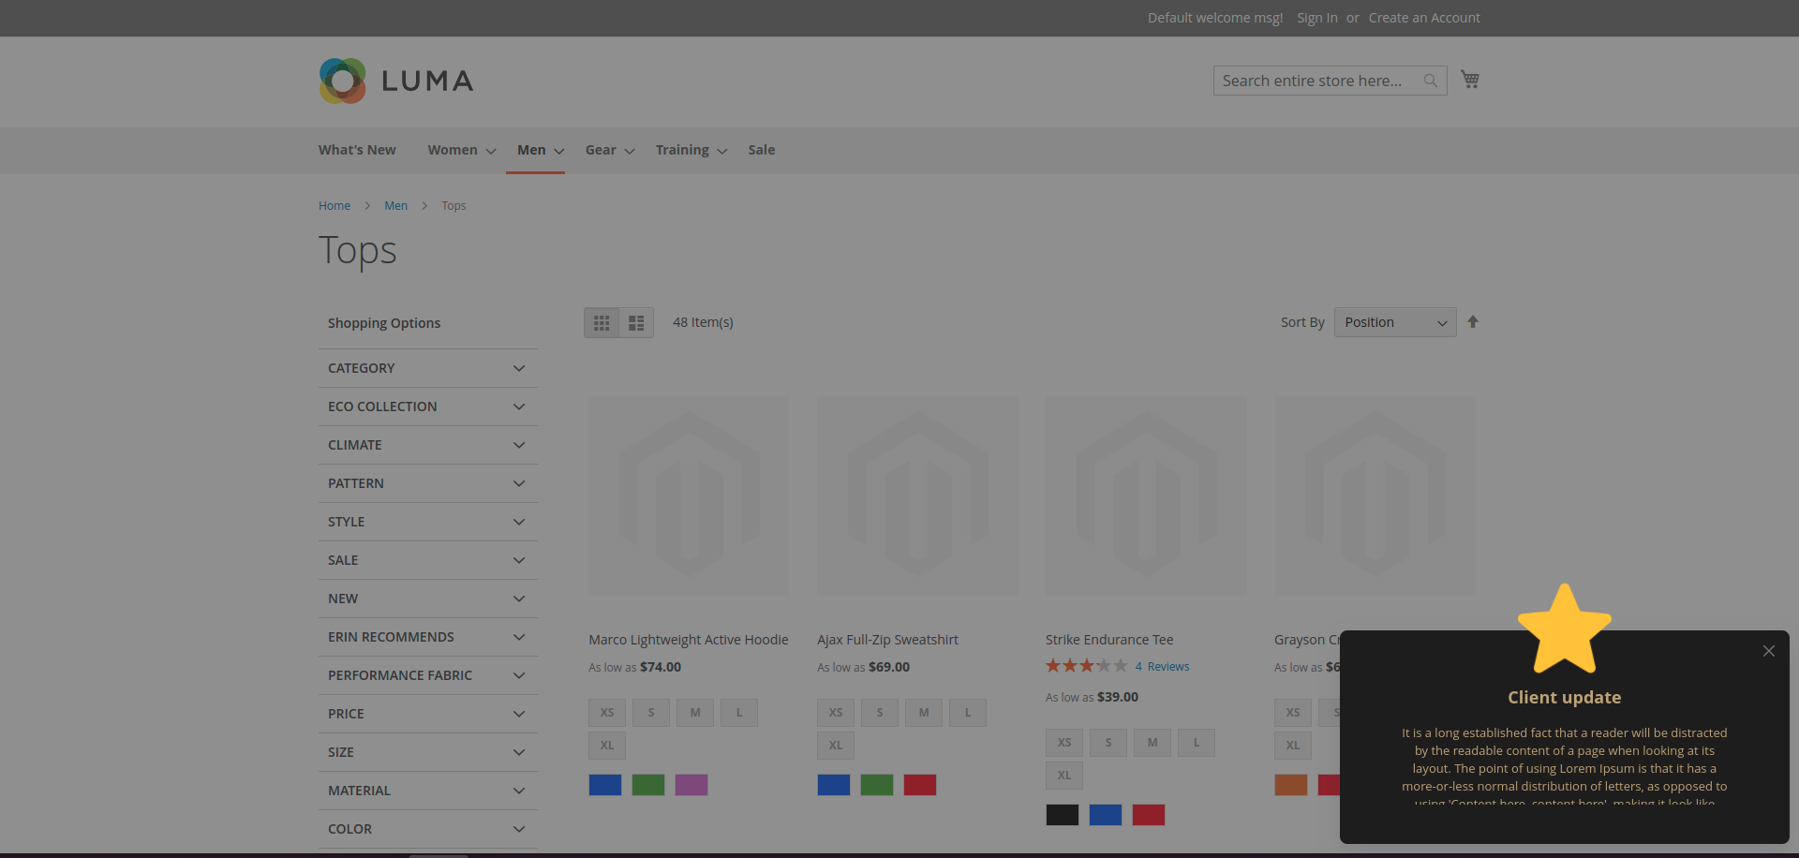Choose purple color for Marco Hoodie
Screen dimensions: 1799x858
click(691, 785)
